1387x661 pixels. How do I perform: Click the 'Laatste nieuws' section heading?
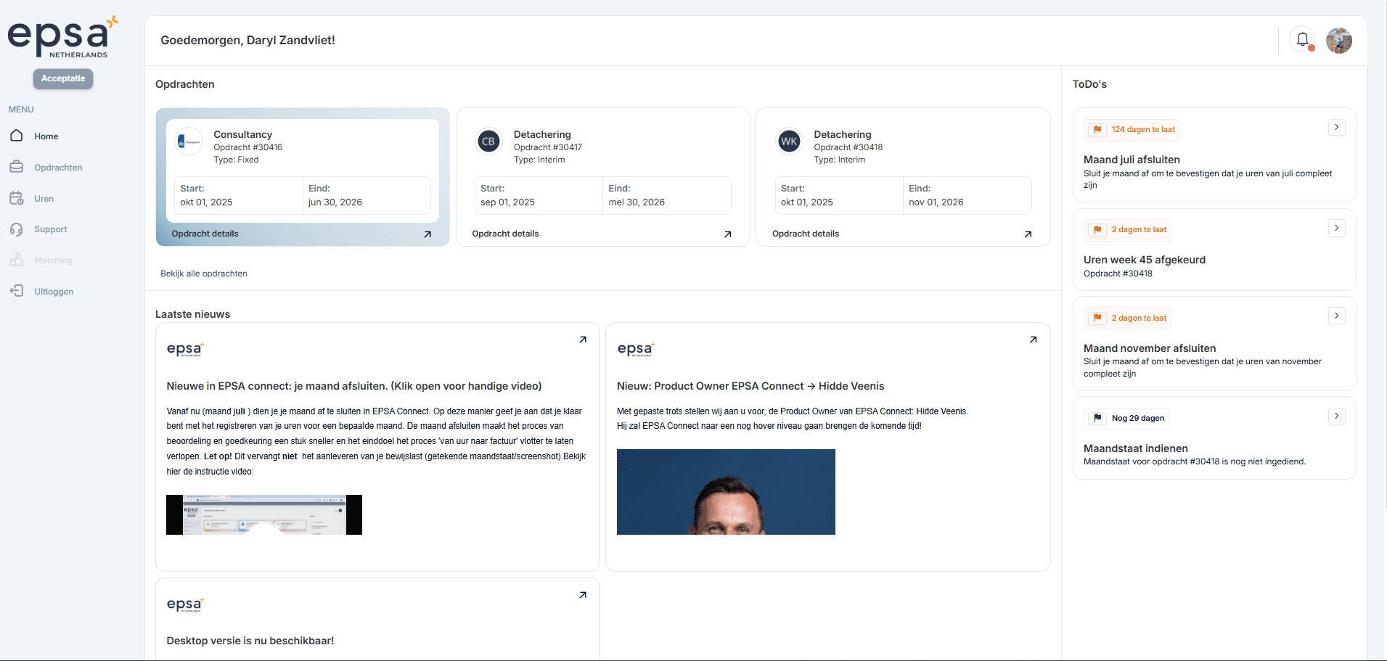tap(192, 314)
